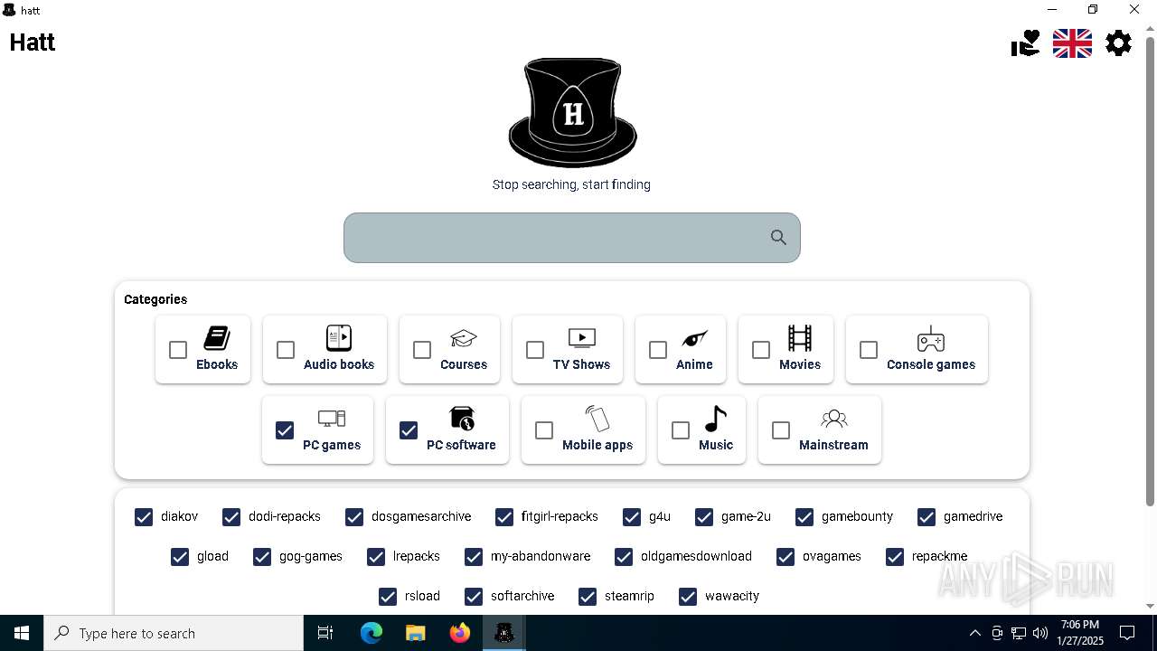
Task: Uncheck the rsload source
Action: (388, 596)
